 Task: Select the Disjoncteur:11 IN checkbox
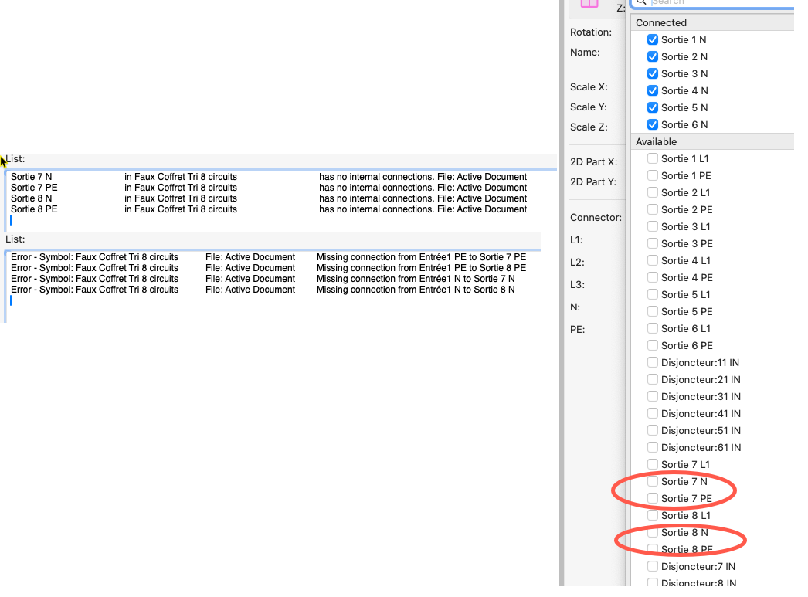(x=653, y=362)
